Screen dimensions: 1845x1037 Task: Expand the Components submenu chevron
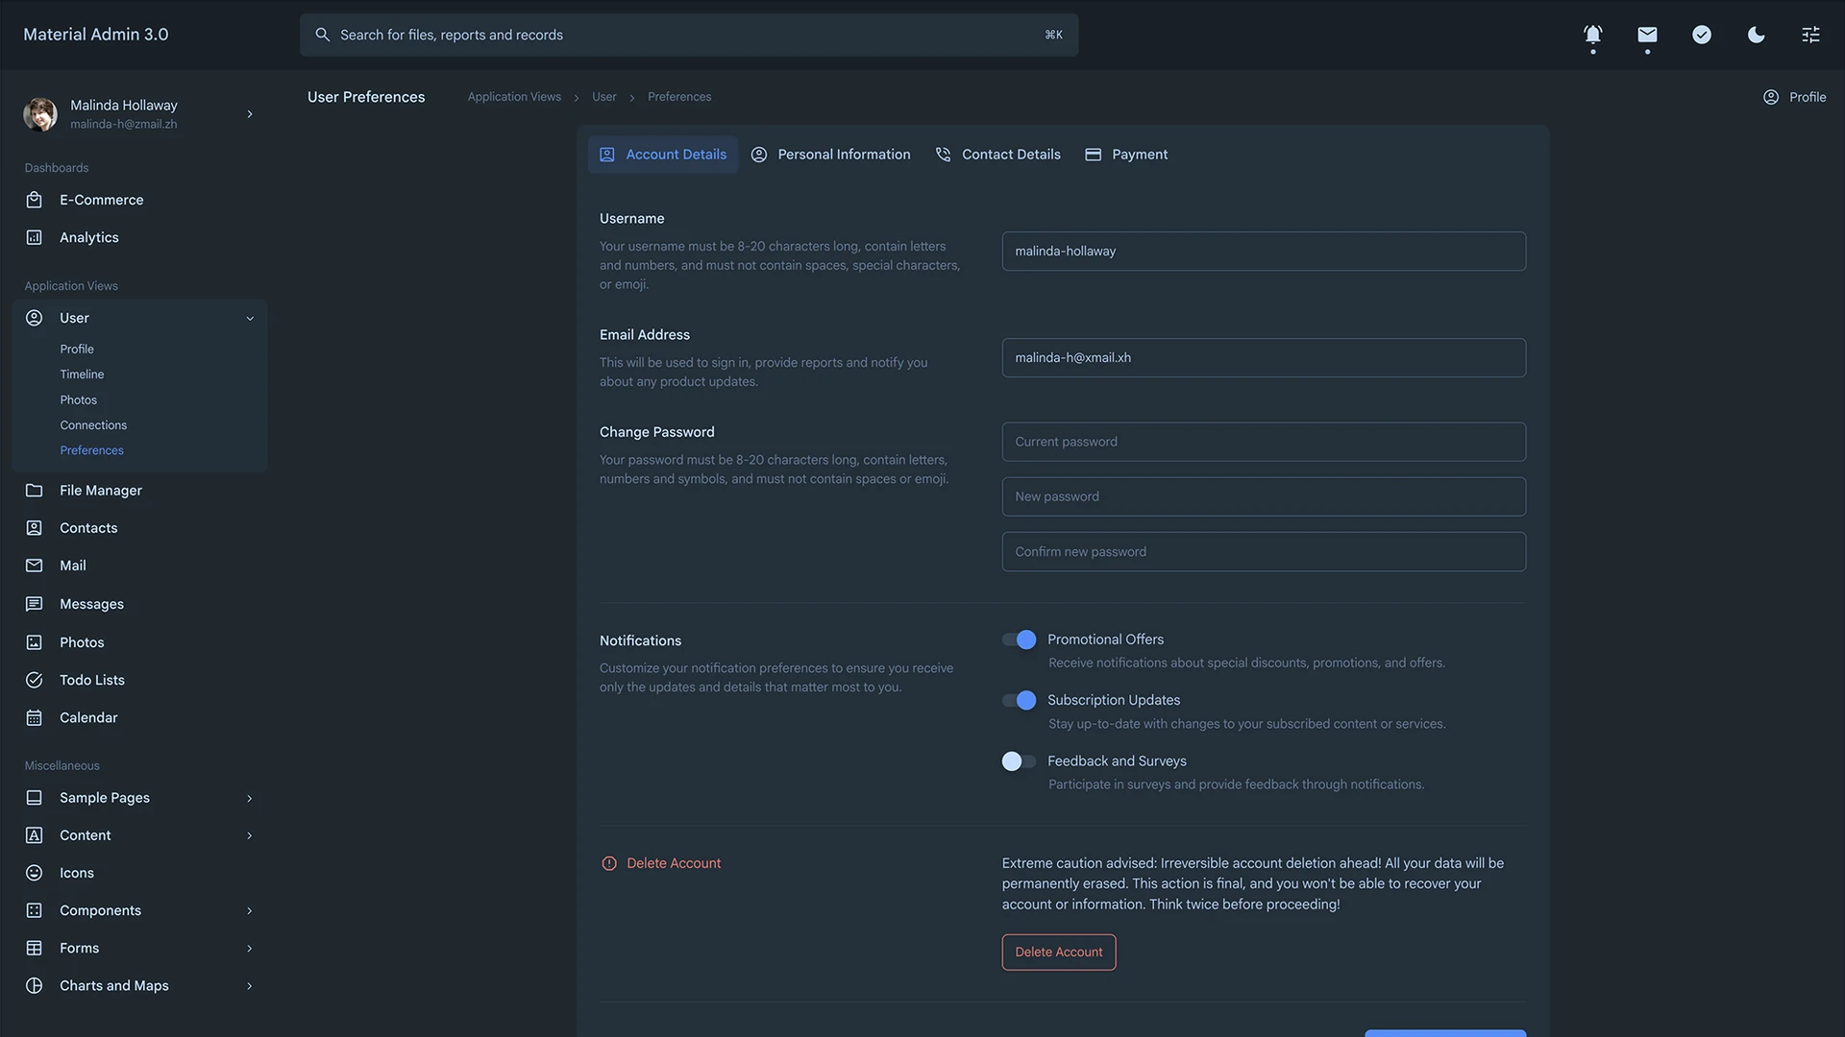[x=250, y=910]
